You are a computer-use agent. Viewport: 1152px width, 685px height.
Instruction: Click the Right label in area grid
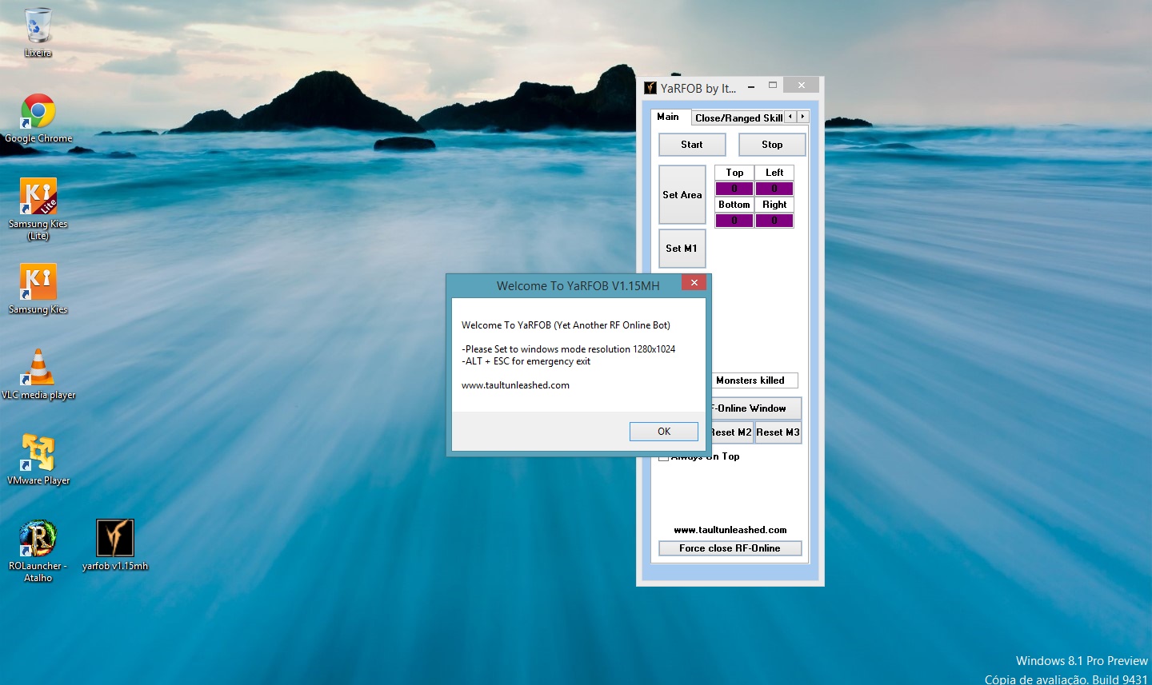coord(774,205)
